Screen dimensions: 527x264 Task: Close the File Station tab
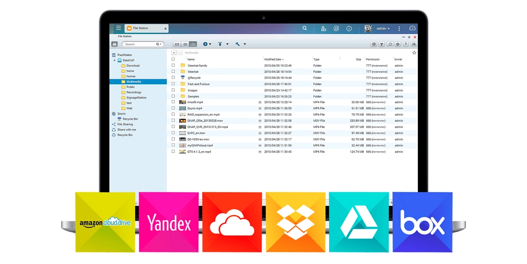(165, 29)
